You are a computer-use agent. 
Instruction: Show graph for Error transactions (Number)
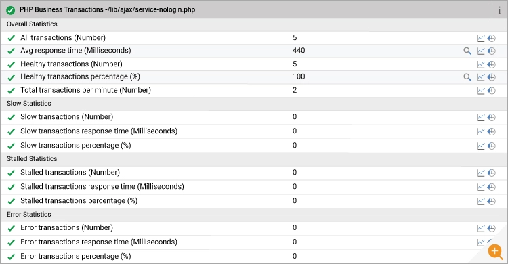pos(481,228)
